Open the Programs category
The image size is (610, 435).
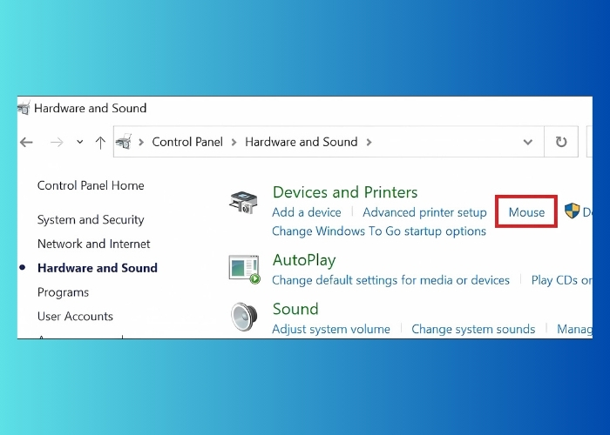click(63, 292)
